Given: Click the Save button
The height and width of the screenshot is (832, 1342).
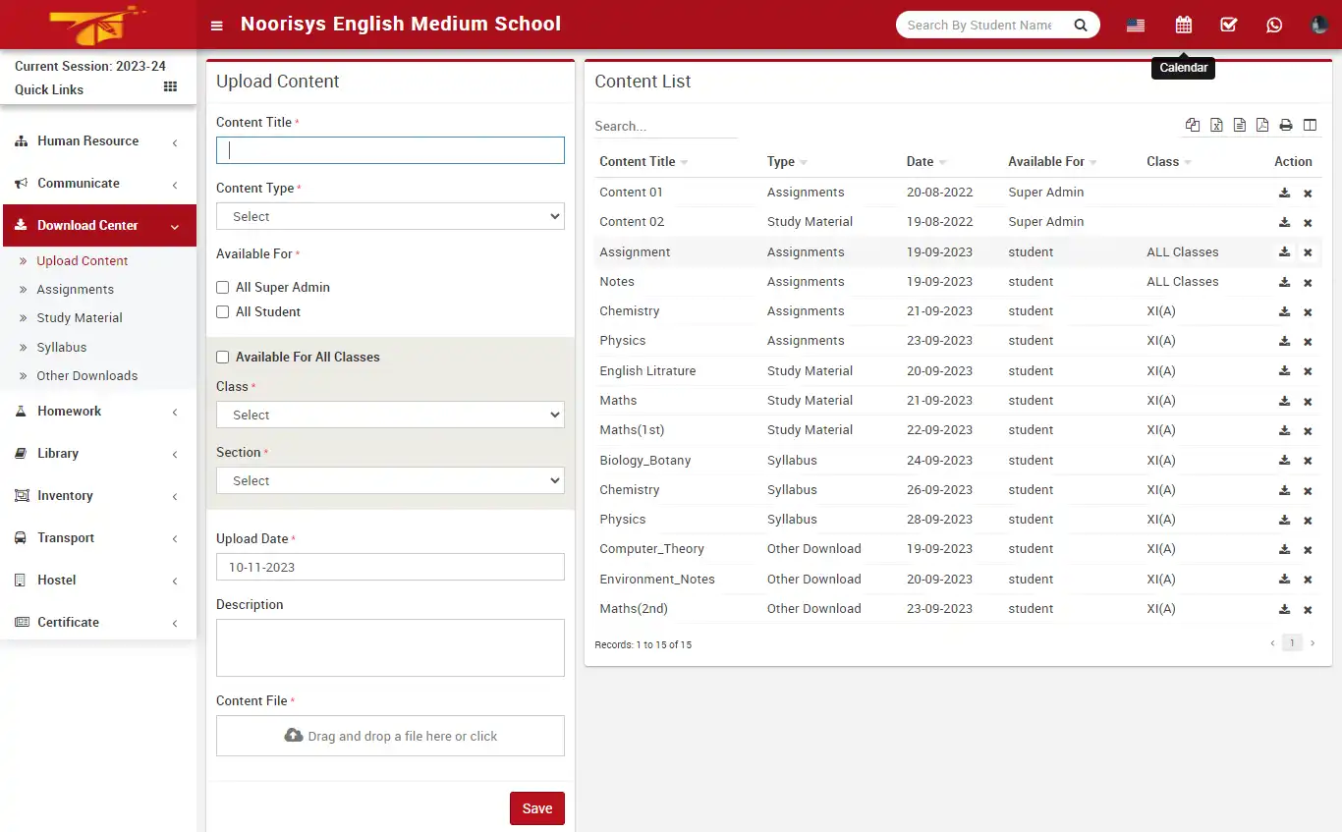Looking at the screenshot, I should [x=536, y=807].
